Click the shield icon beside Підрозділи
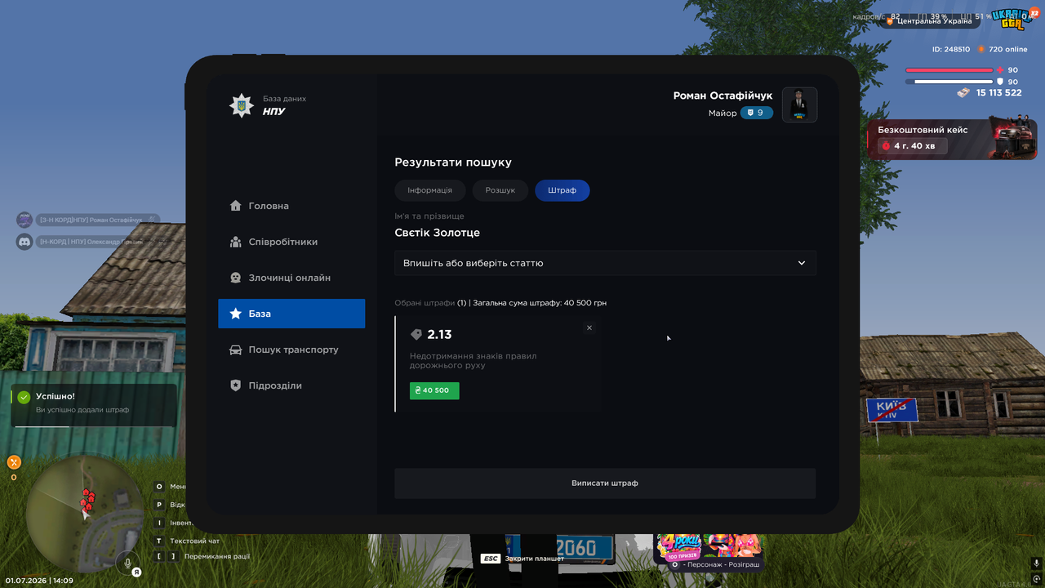 click(x=236, y=385)
